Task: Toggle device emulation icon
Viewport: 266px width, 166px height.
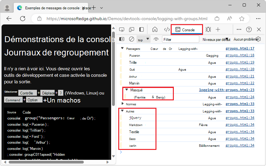Action: (132, 30)
